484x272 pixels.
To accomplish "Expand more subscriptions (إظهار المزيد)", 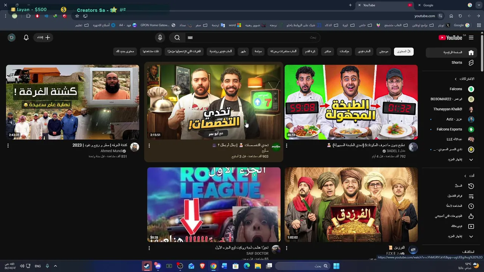I will (452, 159).
